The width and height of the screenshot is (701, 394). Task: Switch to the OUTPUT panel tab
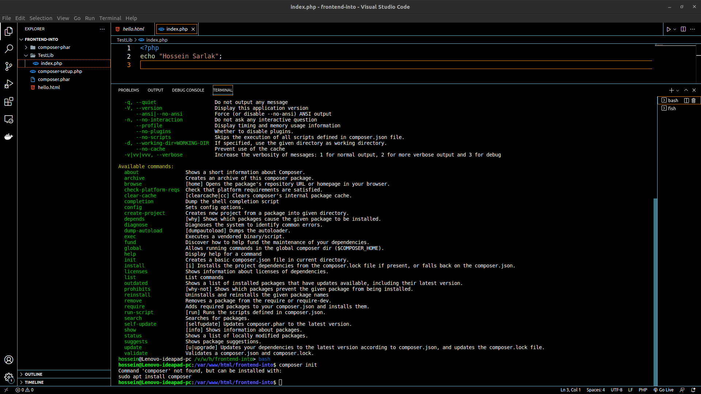coord(155,90)
